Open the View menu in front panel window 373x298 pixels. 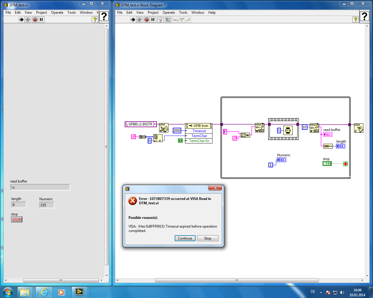28,13
